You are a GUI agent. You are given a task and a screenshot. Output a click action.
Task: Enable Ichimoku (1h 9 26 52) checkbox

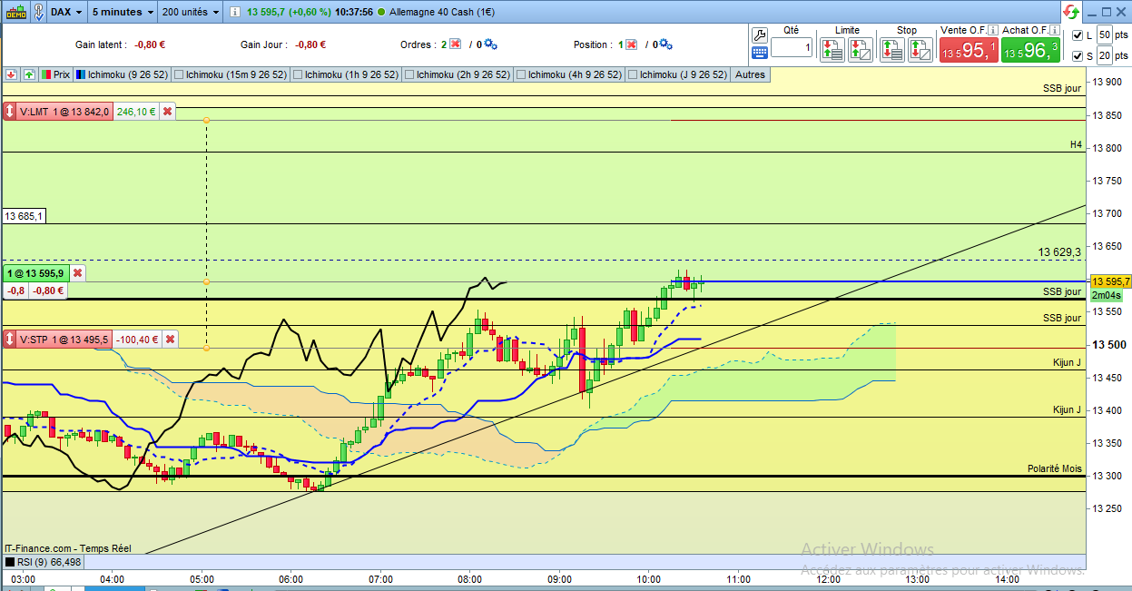[x=298, y=74]
